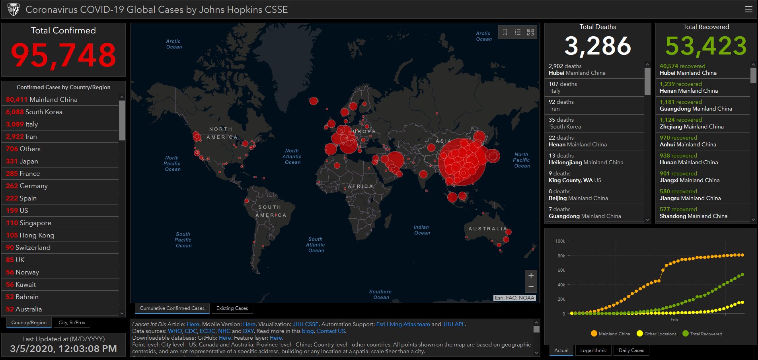Open the JHU CSSE visualization link
The height and width of the screenshot is (360, 758).
click(306, 324)
